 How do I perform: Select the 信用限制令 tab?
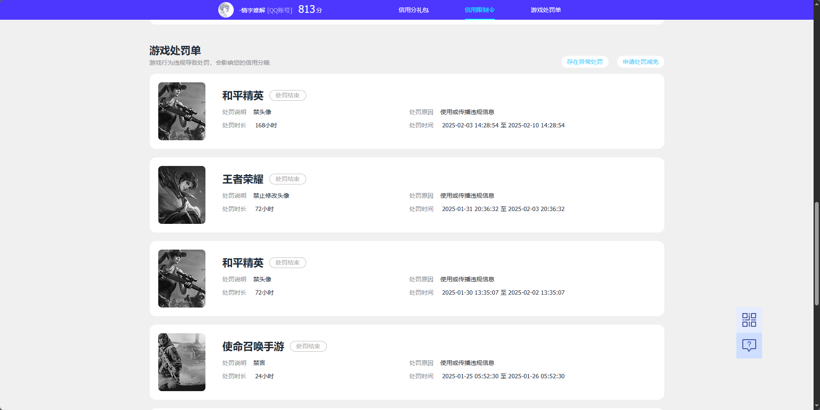click(x=479, y=9)
